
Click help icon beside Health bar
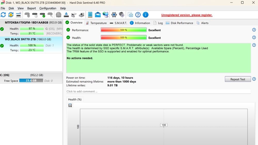coord(254,37)
